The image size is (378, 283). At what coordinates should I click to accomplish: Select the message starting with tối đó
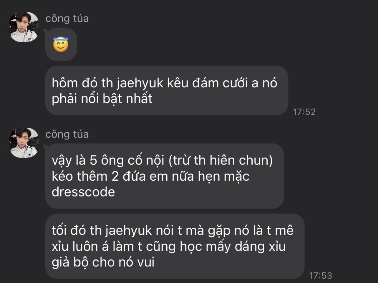175,246
